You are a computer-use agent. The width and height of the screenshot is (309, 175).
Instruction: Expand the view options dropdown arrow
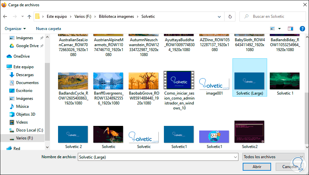point(279,29)
